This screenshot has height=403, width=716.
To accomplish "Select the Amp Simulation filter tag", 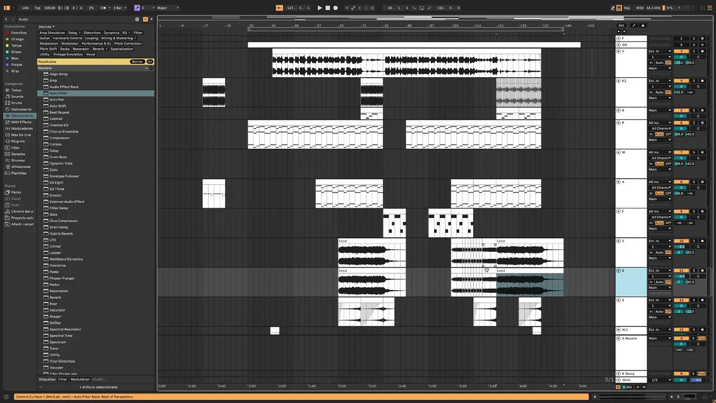I will click(x=52, y=32).
